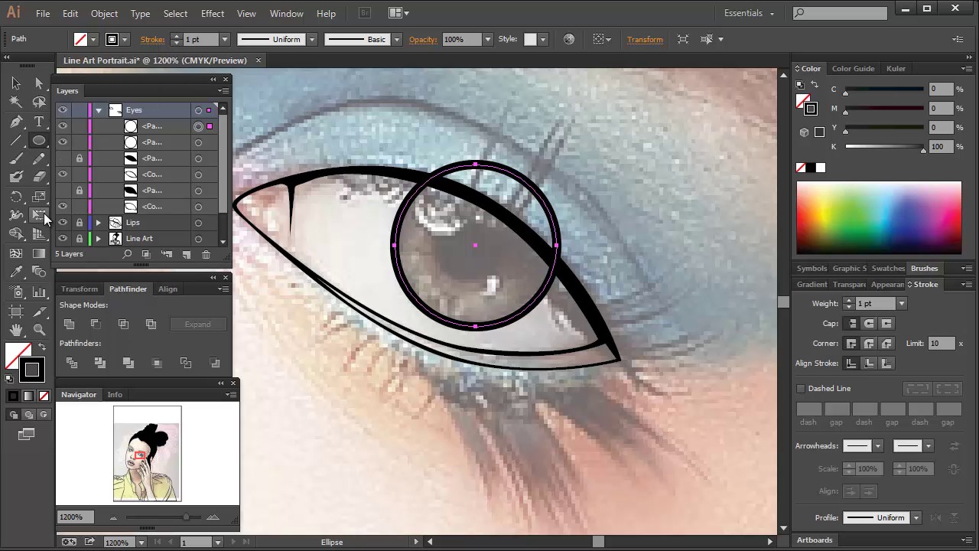979x551 pixels.
Task: Click Locate Object magnifier in Layers panel
Action: coord(127,255)
